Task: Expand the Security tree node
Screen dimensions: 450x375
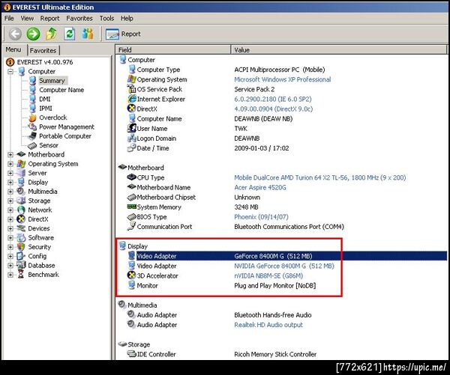Action: [x=10, y=247]
